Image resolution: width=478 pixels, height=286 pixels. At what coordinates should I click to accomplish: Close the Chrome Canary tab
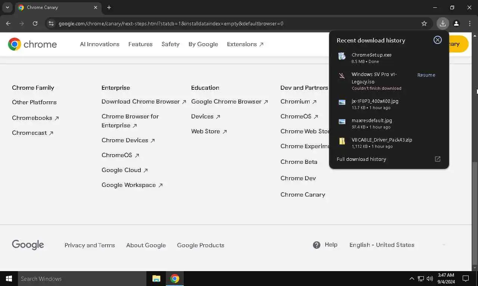click(96, 7)
